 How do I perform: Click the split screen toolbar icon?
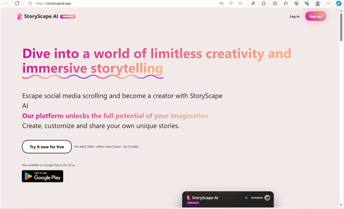tap(275, 3)
